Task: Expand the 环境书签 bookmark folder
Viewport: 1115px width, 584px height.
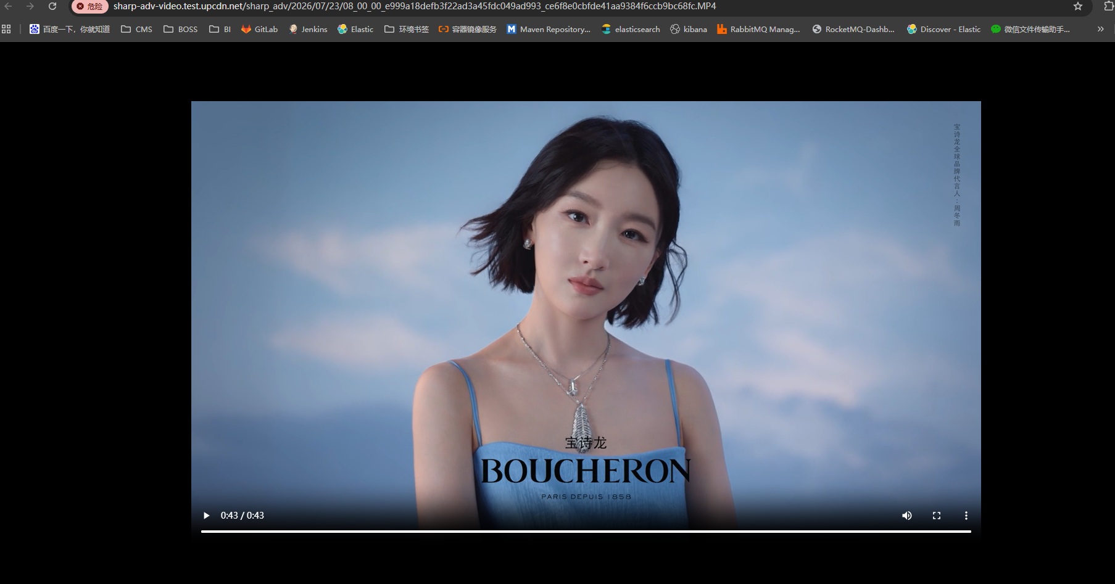Action: [407, 29]
